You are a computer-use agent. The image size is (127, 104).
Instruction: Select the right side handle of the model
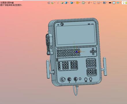(x=105, y=66)
